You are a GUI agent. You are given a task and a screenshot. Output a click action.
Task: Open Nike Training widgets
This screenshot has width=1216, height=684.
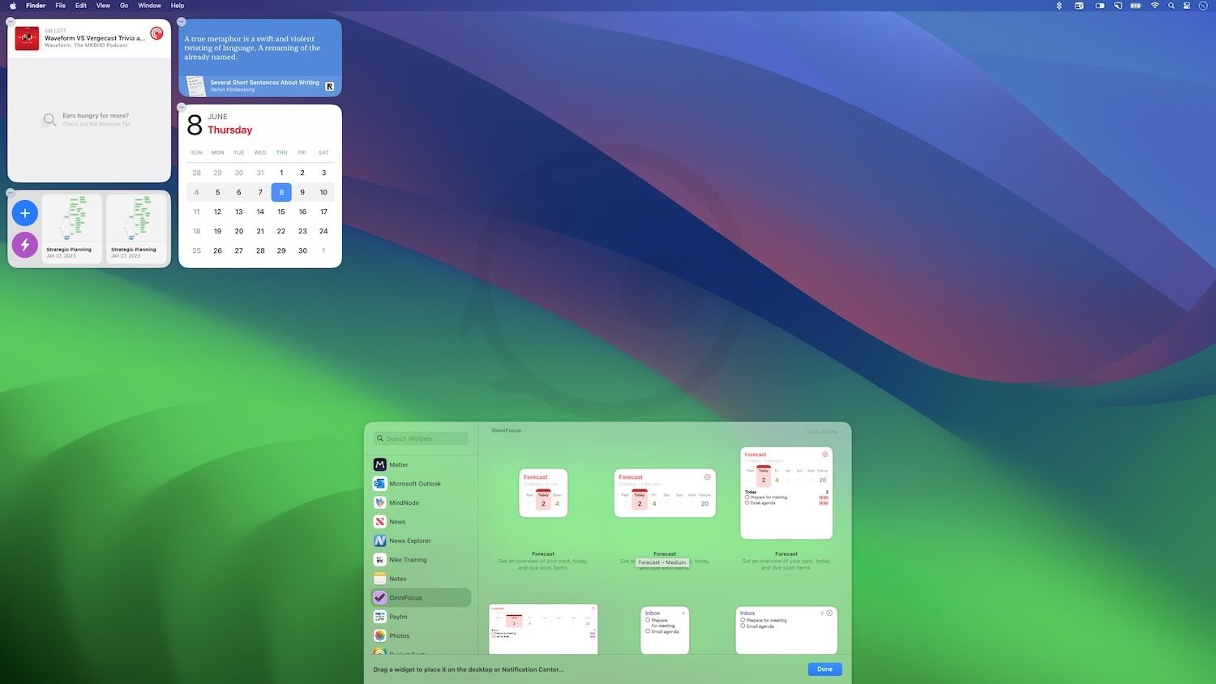coord(408,559)
